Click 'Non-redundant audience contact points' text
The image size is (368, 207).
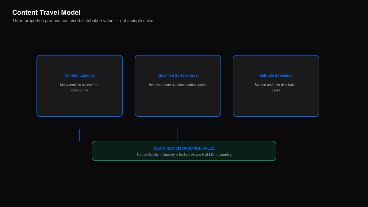point(178,85)
